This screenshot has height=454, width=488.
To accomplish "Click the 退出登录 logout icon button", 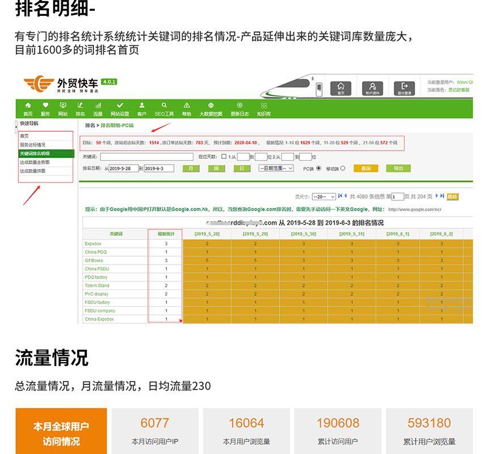I will (404, 87).
